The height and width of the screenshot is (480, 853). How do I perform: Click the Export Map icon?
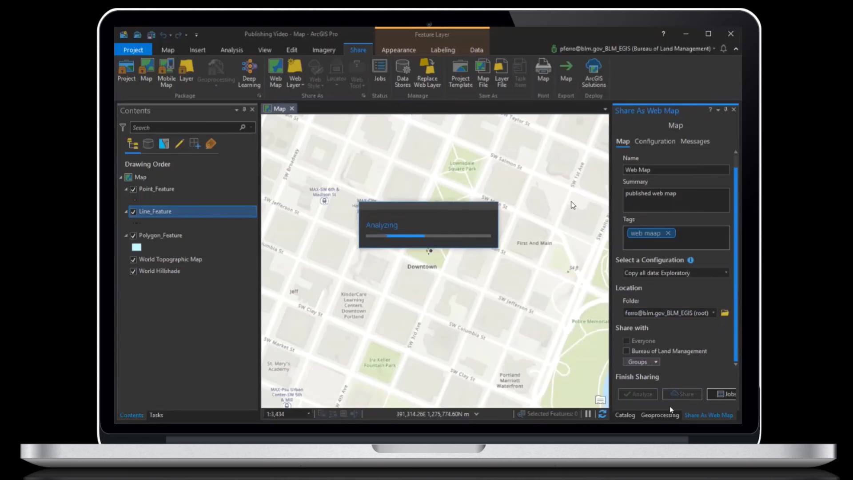566,71
